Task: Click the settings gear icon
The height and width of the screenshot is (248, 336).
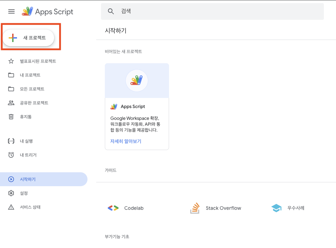Action: 11,193
